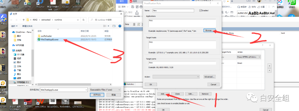Image resolution: width=299 pixels, height=111 pixels.
Task: Switch to the Statistics tab in Proxifier
Action: pos(129,84)
